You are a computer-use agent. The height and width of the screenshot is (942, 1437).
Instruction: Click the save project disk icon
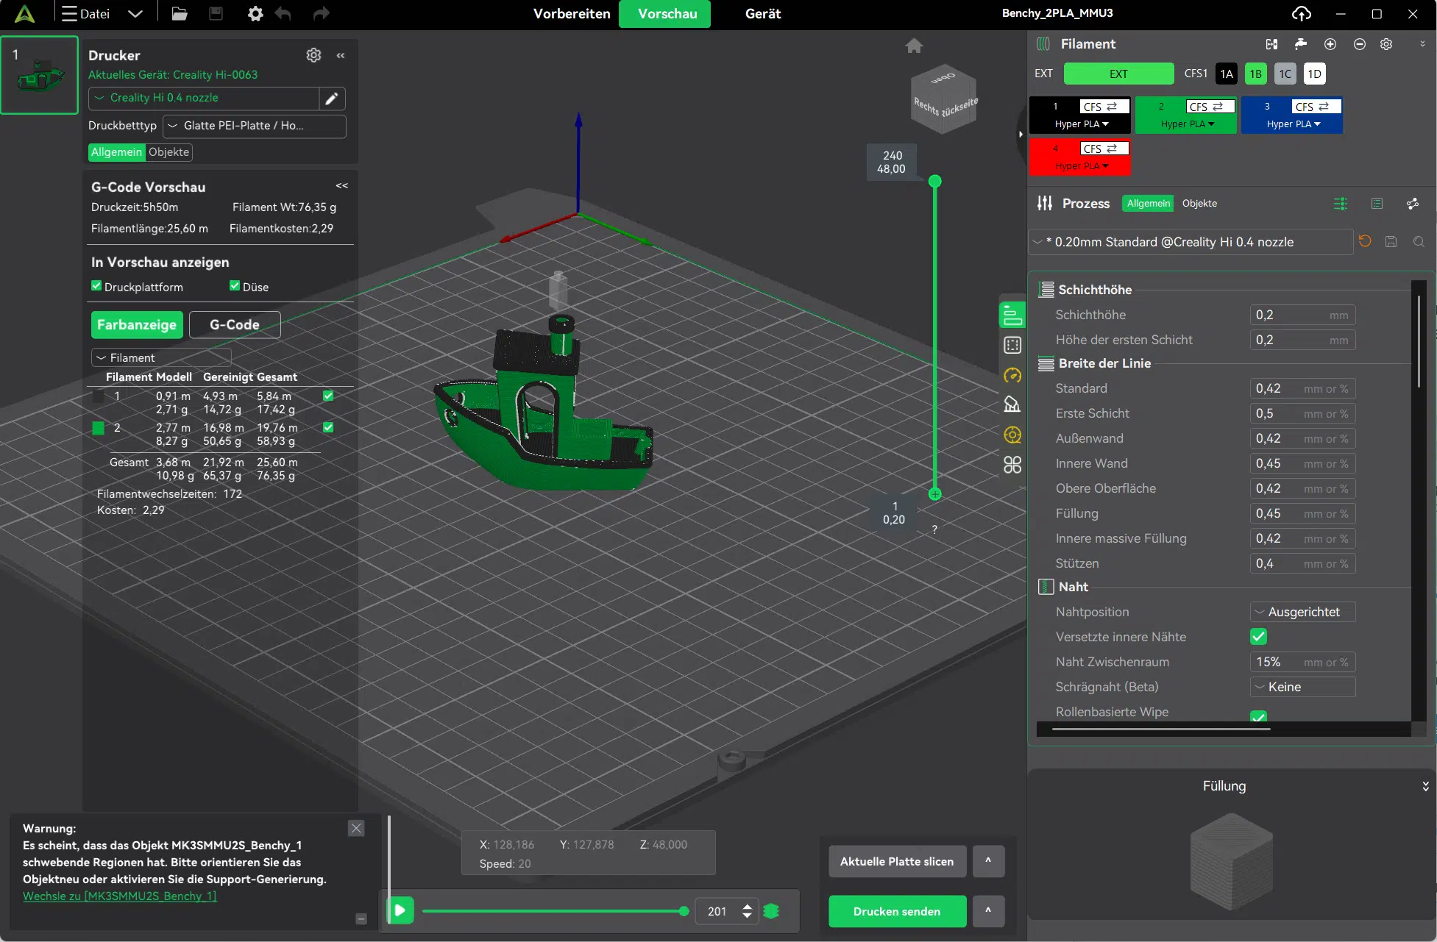[x=216, y=13]
